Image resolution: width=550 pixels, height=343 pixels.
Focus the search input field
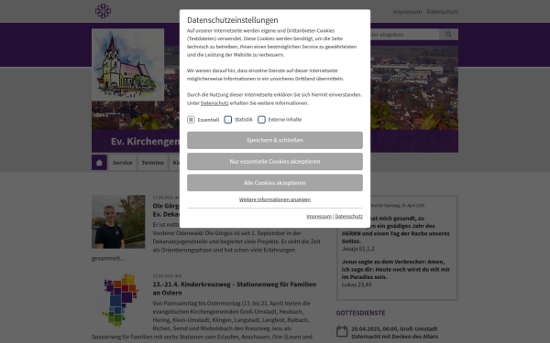coord(404,35)
